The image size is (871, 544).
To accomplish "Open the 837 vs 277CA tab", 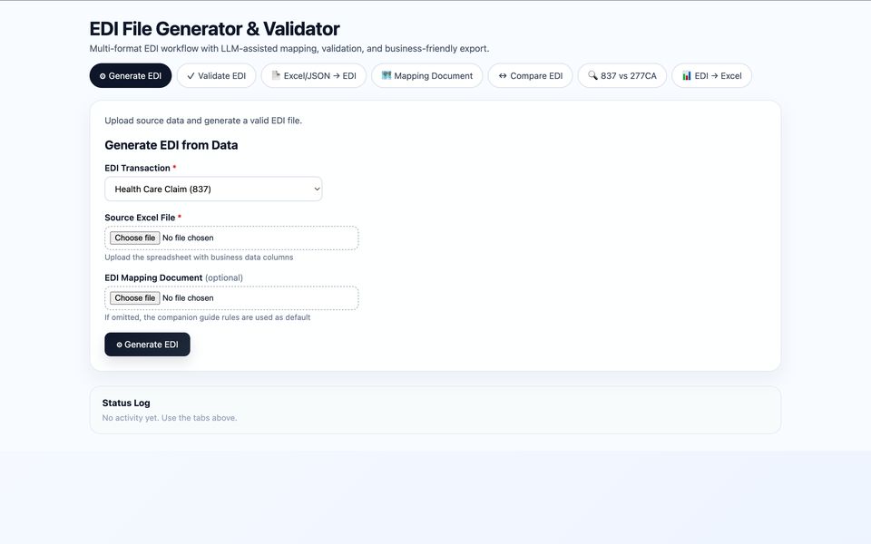I will (x=622, y=75).
